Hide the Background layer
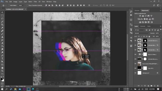The width and height of the screenshot is (162, 91). coord(135,73)
